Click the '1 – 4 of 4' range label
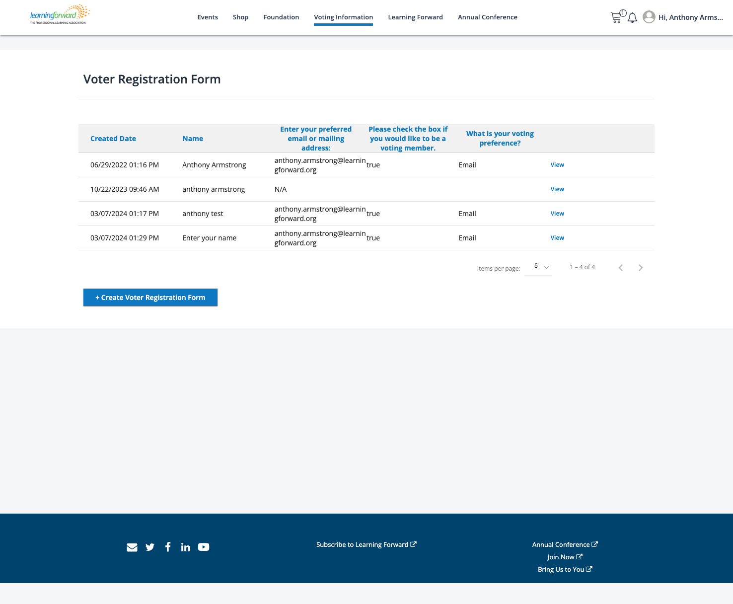 click(x=583, y=267)
